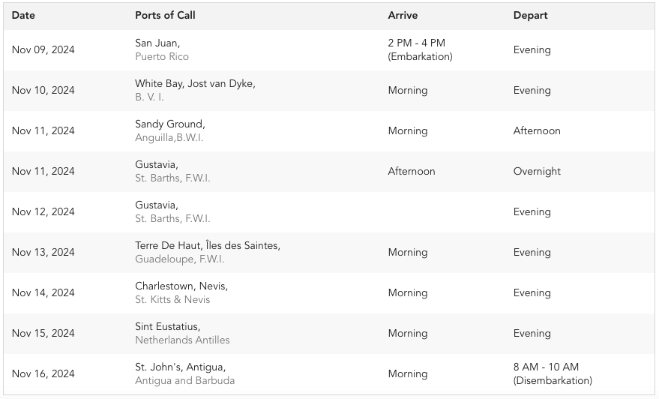
Task: Click the Overnight departure cell
Action: coord(537,172)
